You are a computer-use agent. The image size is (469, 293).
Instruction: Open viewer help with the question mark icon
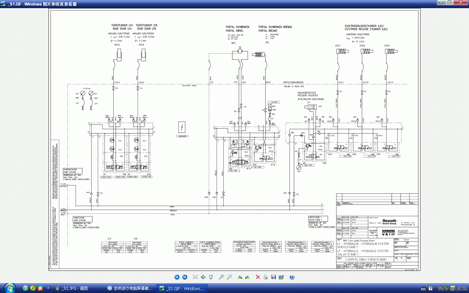click(x=292, y=277)
